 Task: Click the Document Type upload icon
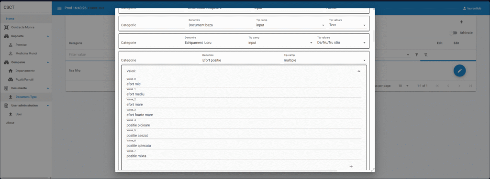pyautogui.click(x=11, y=97)
